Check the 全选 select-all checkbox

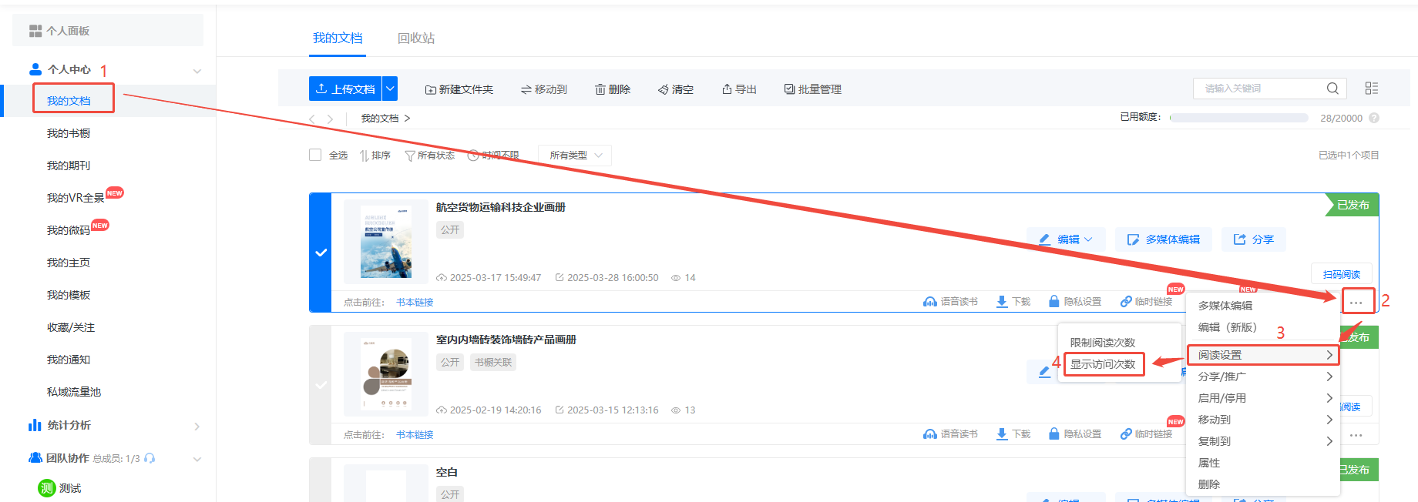315,155
